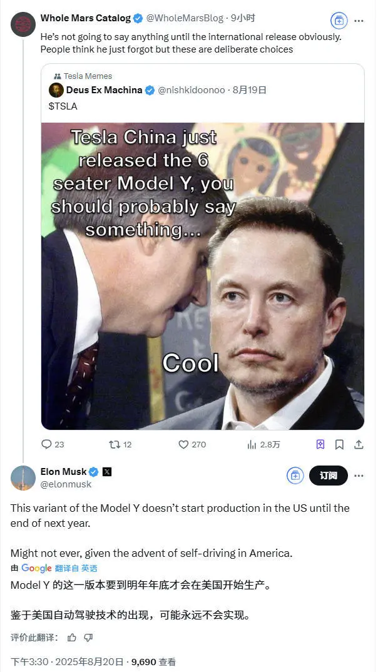Click the 翻译自 英语 translation link
The height and width of the screenshot is (672, 383).
coord(76,568)
